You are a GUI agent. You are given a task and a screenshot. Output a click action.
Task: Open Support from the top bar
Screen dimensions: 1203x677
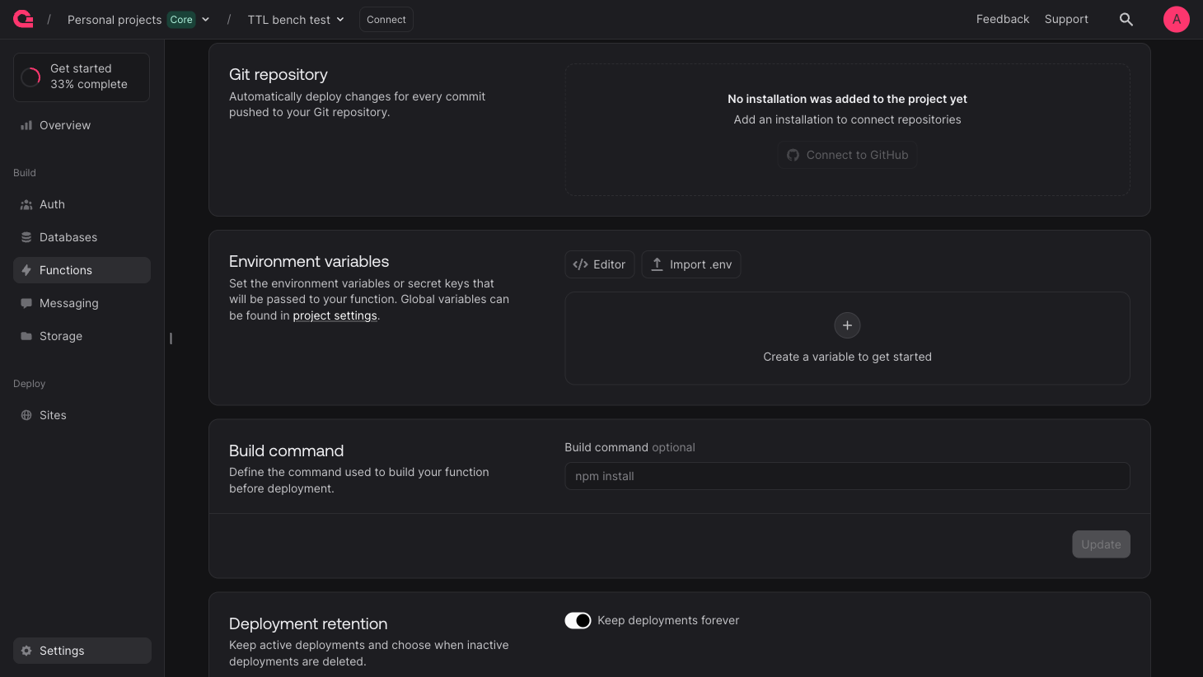click(1065, 19)
